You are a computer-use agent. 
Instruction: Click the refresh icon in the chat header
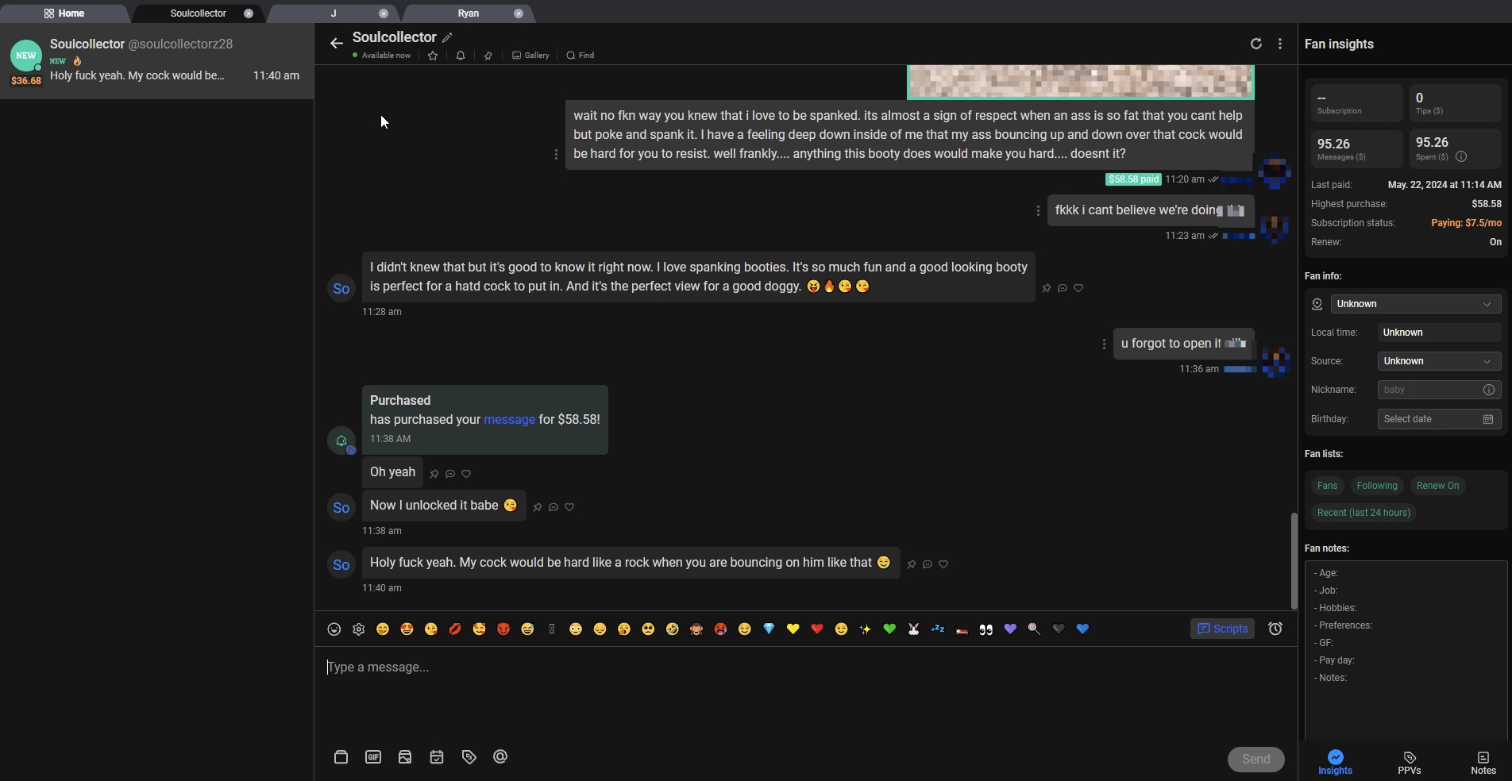click(1255, 44)
